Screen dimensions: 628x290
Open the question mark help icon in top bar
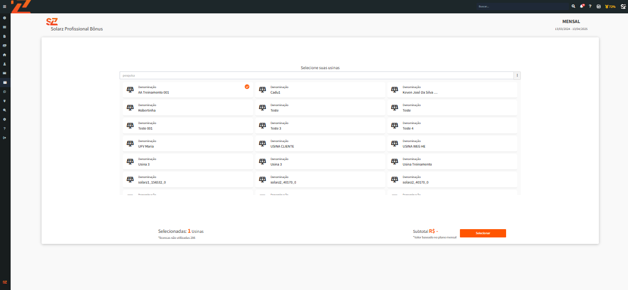pyautogui.click(x=590, y=6)
